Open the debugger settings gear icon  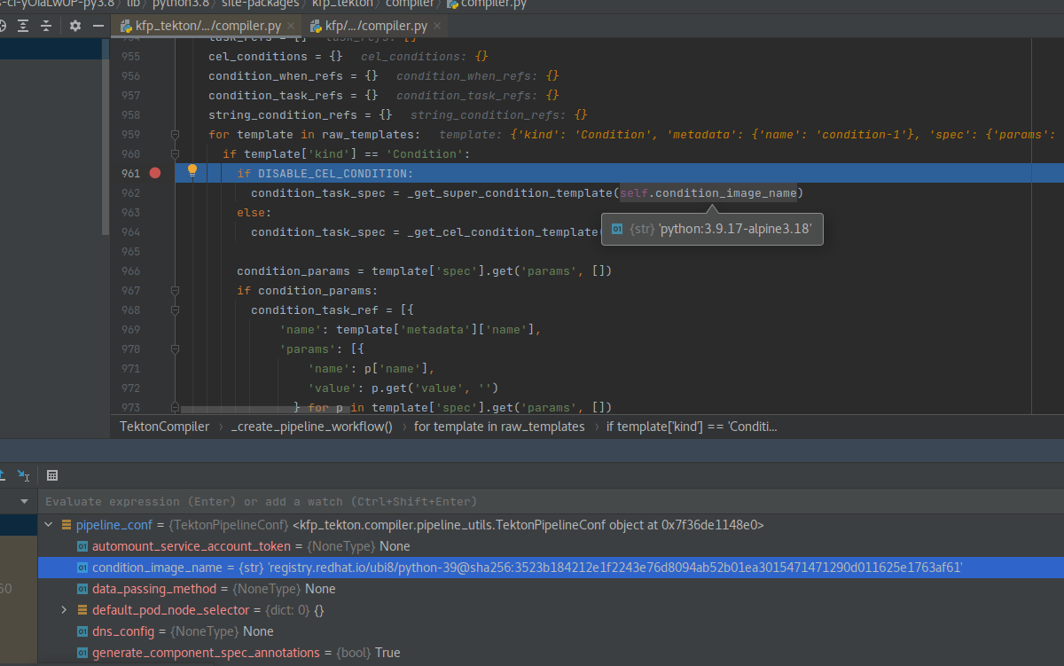(74, 26)
